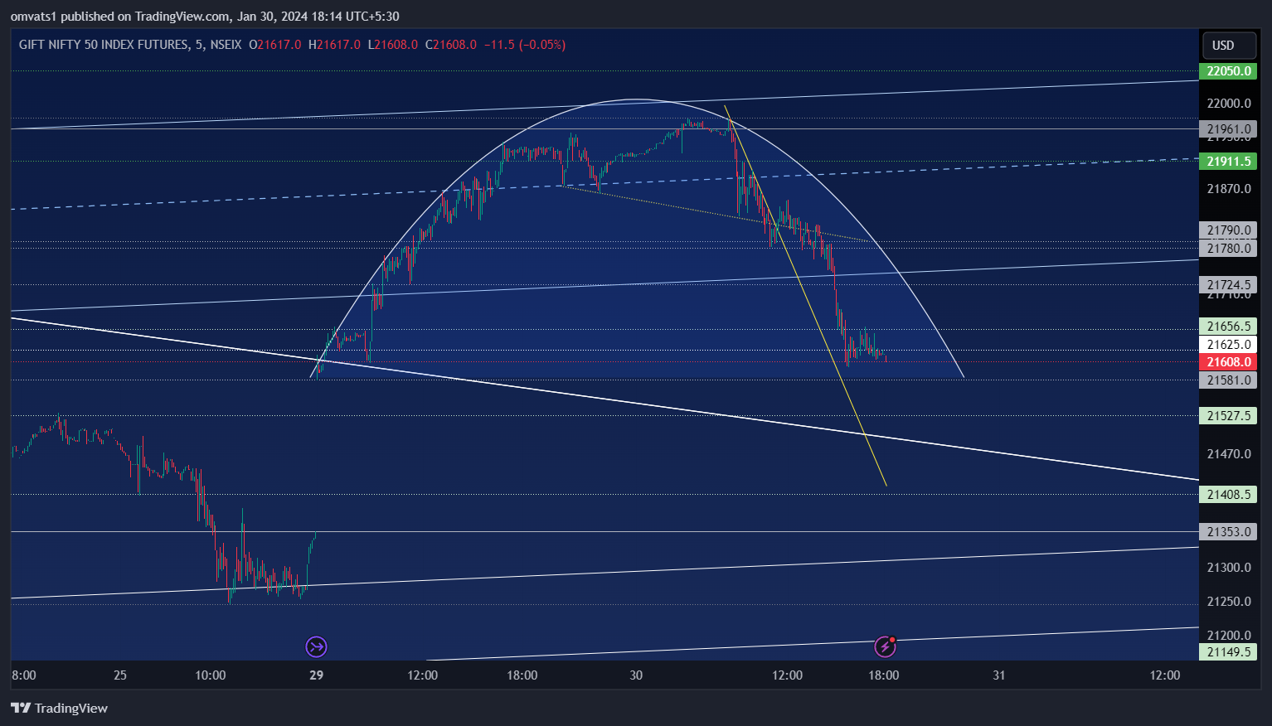This screenshot has height=726, width=1272.
Task: Select the 21724.5 price level label
Action: pyautogui.click(x=1228, y=285)
